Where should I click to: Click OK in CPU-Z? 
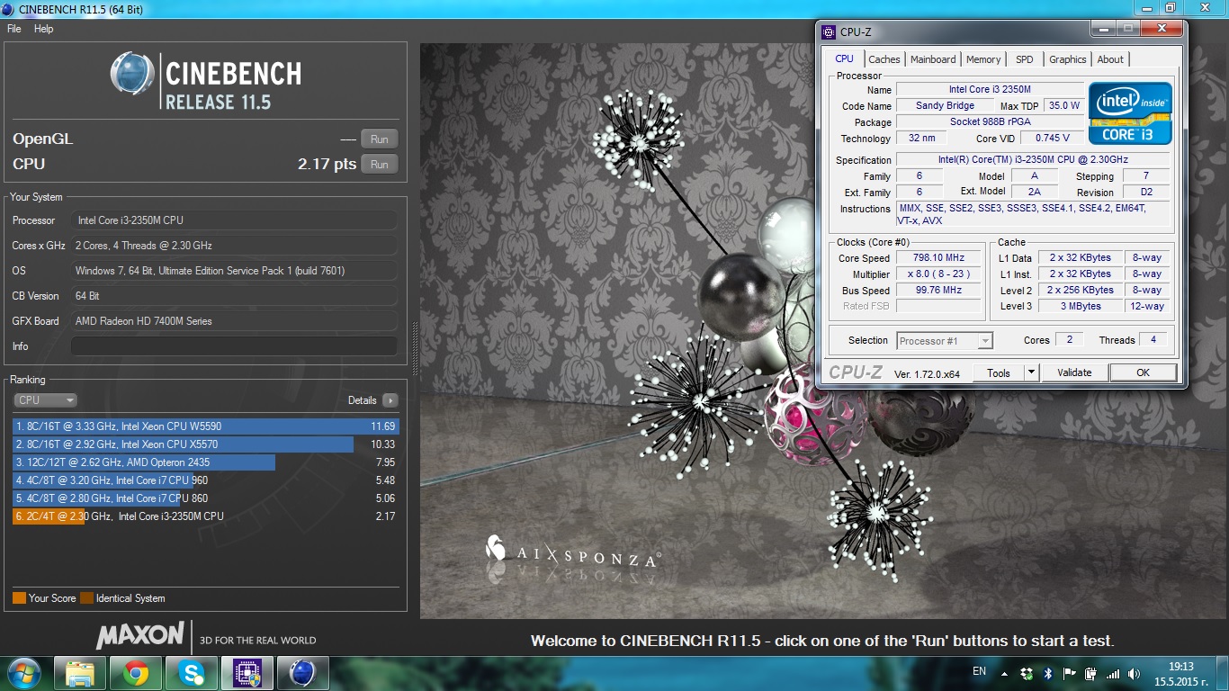(1143, 372)
